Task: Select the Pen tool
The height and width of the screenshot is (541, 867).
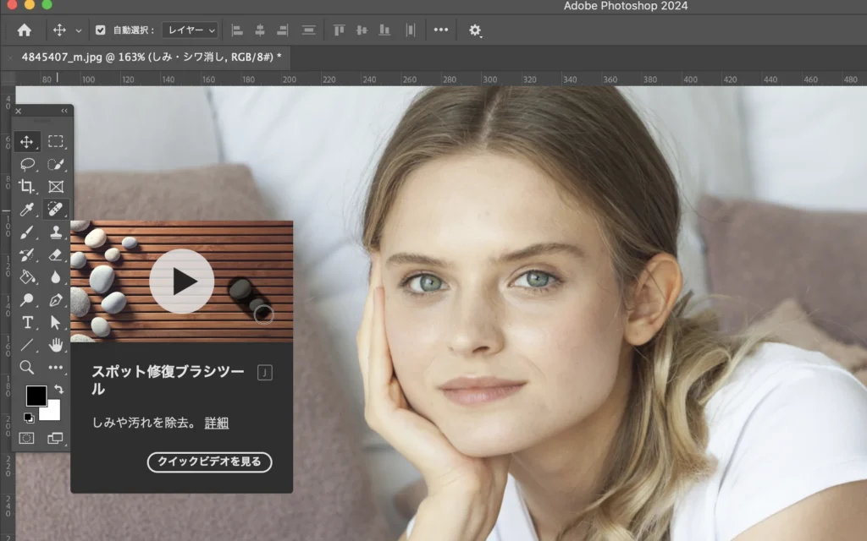Action: (x=56, y=300)
